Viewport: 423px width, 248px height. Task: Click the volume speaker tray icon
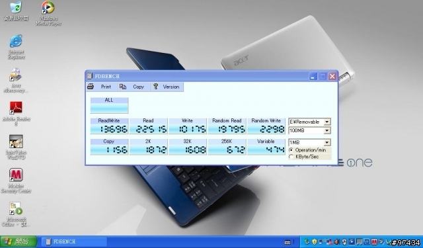coord(336,241)
